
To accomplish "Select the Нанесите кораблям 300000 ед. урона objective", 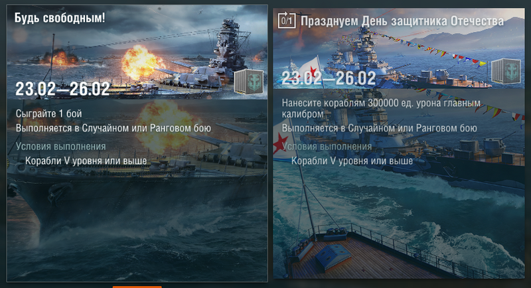I will pos(381,108).
